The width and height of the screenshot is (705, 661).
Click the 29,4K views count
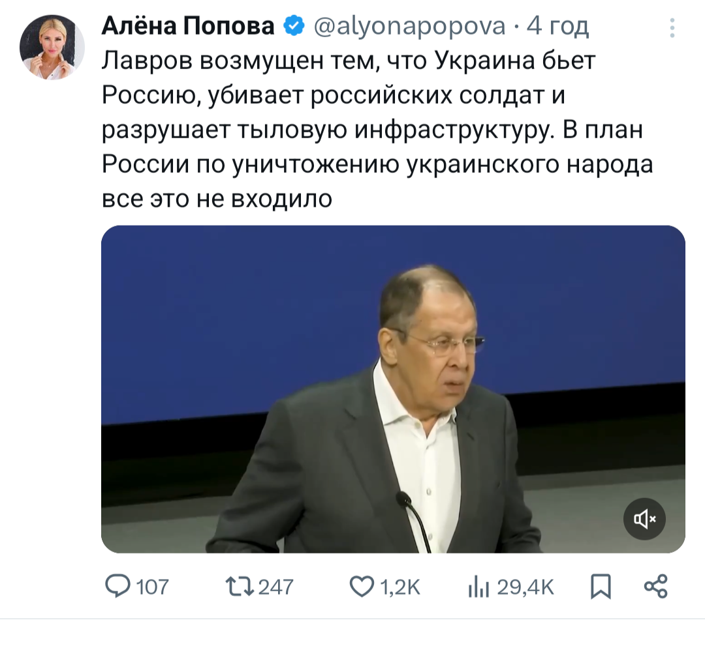tap(525, 587)
